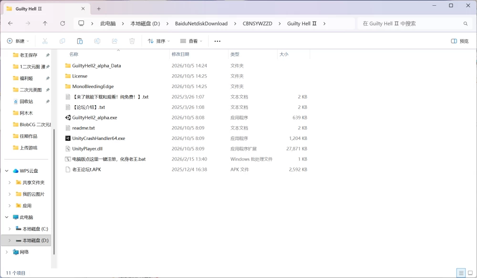Image resolution: width=477 pixels, height=278 pixels.
Task: Switch to large icons view in status bar
Action: (x=470, y=273)
